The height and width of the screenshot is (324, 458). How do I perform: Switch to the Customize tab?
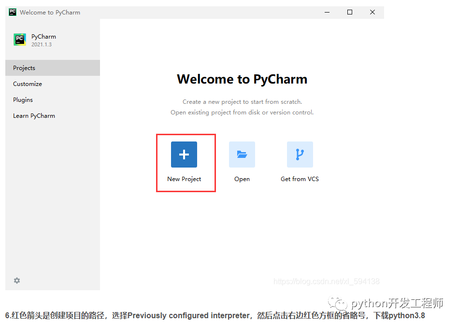[x=53, y=84]
